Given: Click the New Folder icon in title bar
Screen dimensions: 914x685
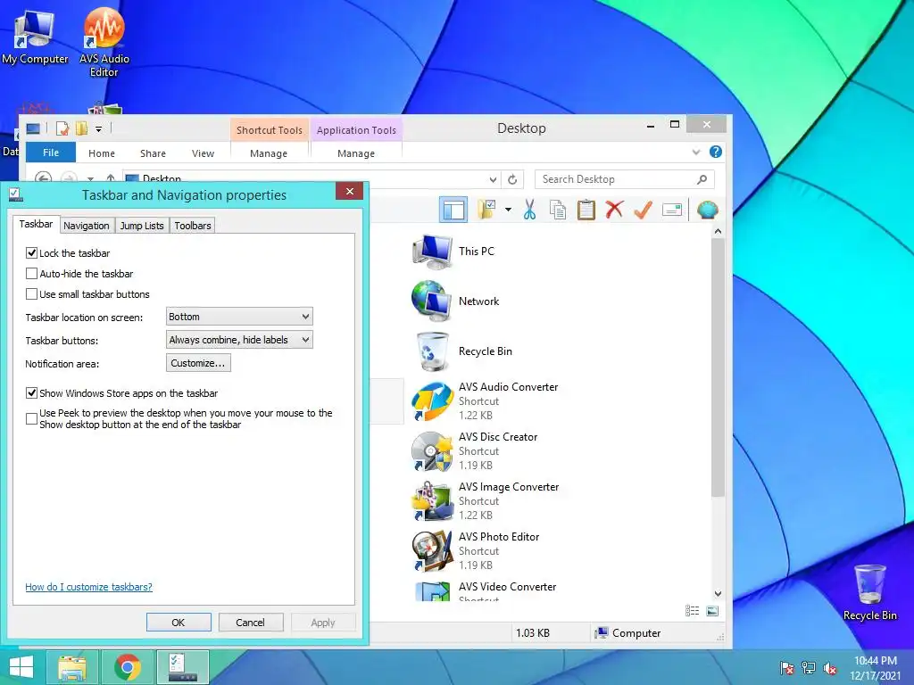Looking at the screenshot, I should click(81, 128).
